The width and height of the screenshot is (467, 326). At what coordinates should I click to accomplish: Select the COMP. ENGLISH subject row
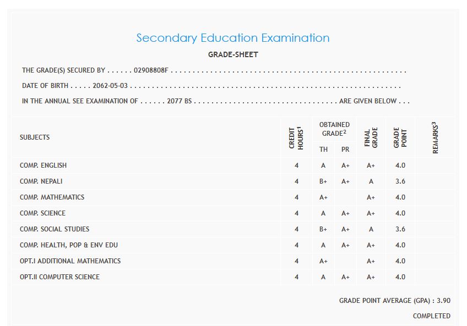tap(44, 165)
